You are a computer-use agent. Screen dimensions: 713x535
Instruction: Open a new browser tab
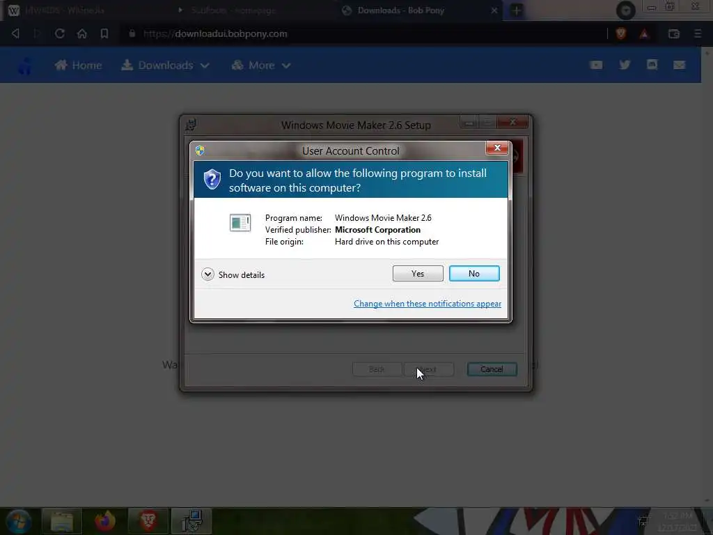(516, 10)
